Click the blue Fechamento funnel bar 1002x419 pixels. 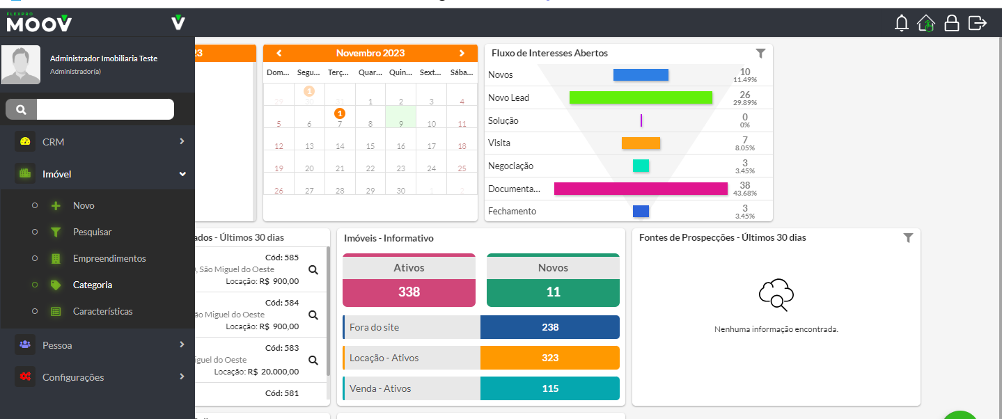pos(641,211)
